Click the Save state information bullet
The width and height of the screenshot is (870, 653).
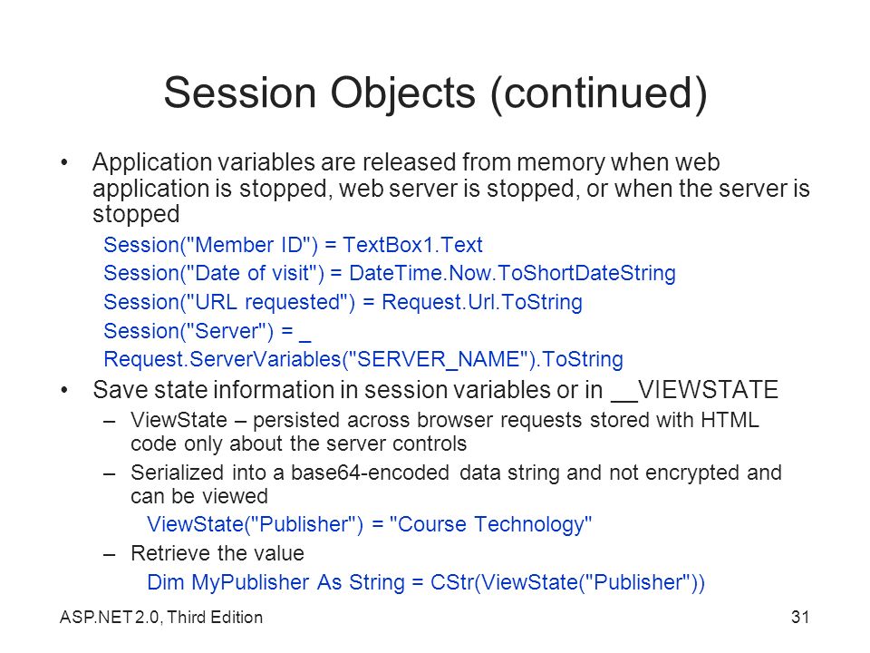(436, 390)
